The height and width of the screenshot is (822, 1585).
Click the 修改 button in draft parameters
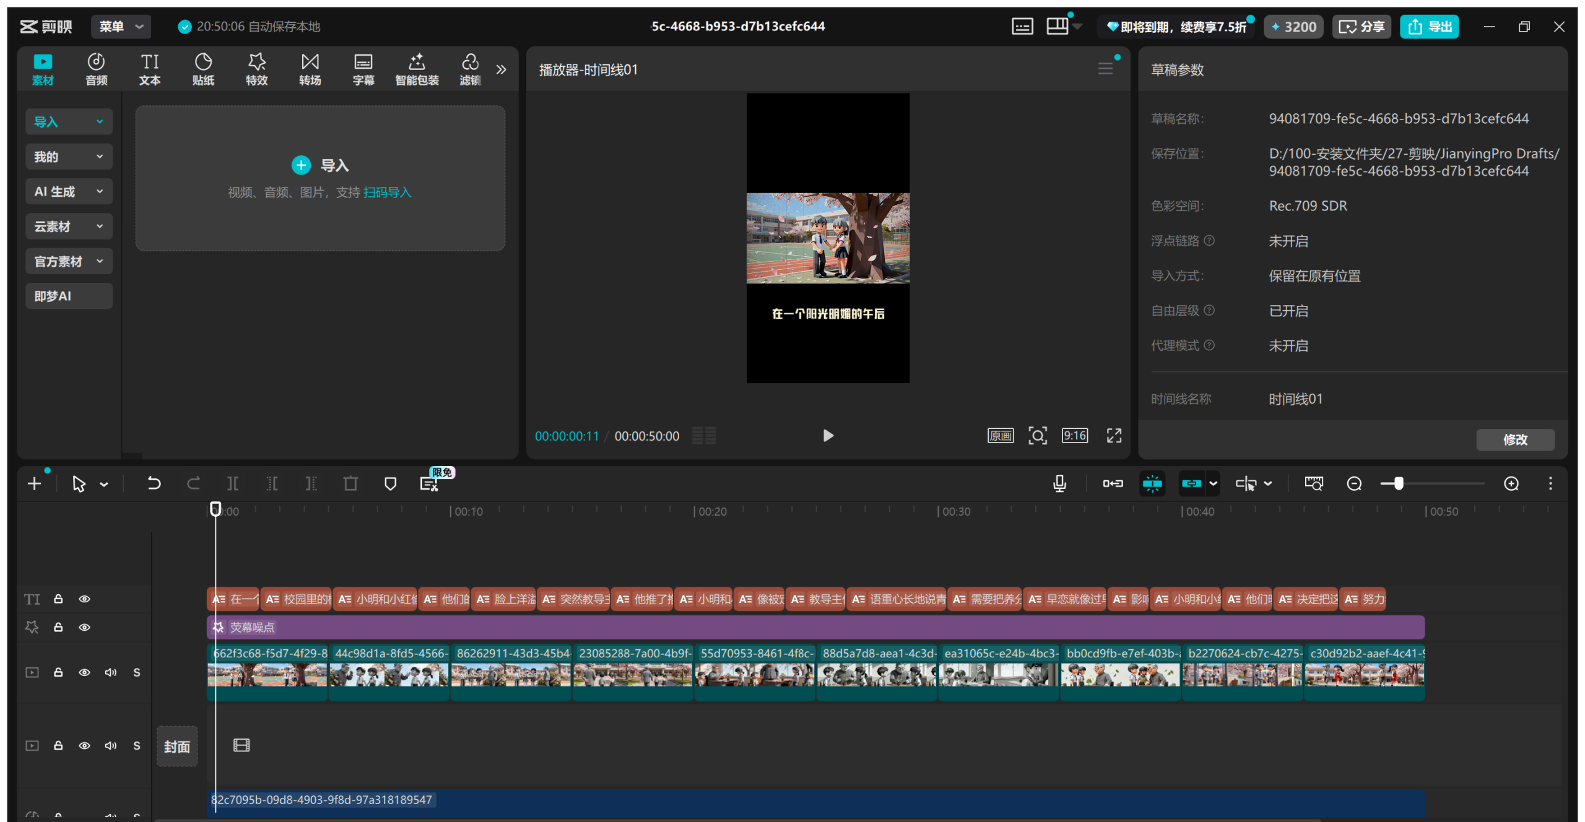(x=1514, y=439)
